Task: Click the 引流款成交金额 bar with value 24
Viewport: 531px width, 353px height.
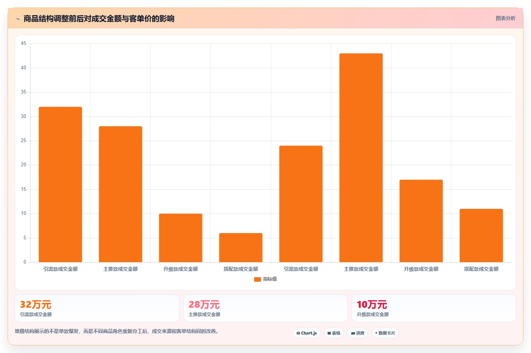Action: 301,204
